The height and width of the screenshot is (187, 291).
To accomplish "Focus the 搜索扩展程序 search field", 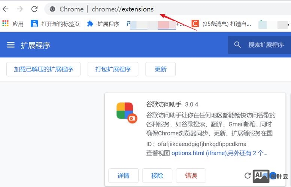I will pos(259,45).
